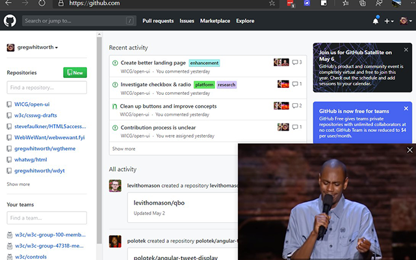This screenshot has height=260, width=416.
Task: Open the whatwg/html repository
Action: point(31,160)
